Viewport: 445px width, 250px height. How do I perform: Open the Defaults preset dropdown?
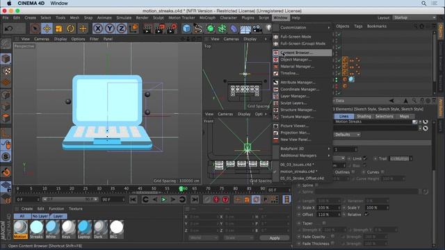click(x=347, y=135)
